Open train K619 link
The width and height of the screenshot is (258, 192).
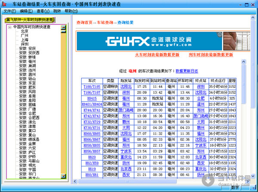pos(92,169)
